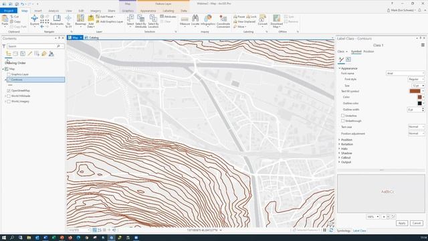Select the Formatting symbol tab icon in Label Class
428x241 pixels.
pyautogui.click(x=348, y=60)
